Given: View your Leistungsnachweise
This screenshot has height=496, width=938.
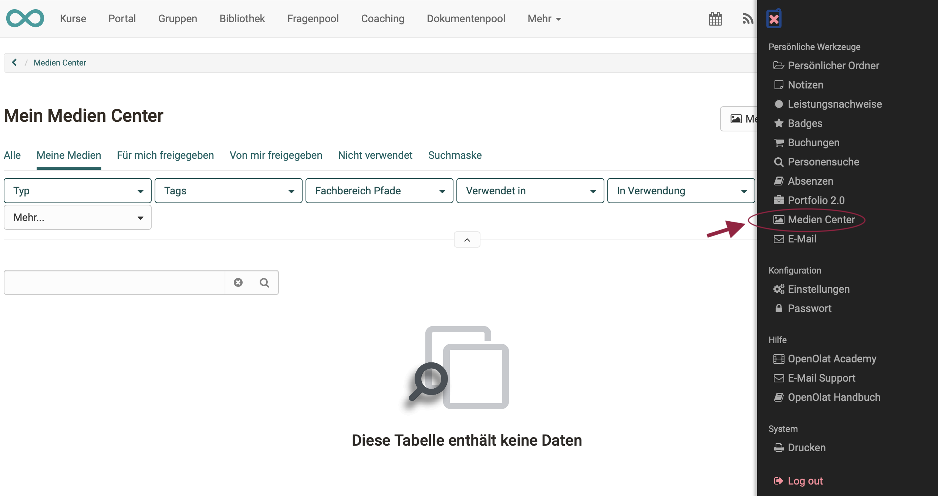Looking at the screenshot, I should click(x=834, y=104).
